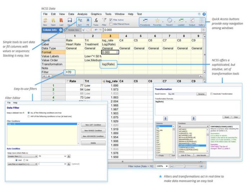Click the Favorites star icon
Screen dimensions: 247x185
[x=157, y=21]
